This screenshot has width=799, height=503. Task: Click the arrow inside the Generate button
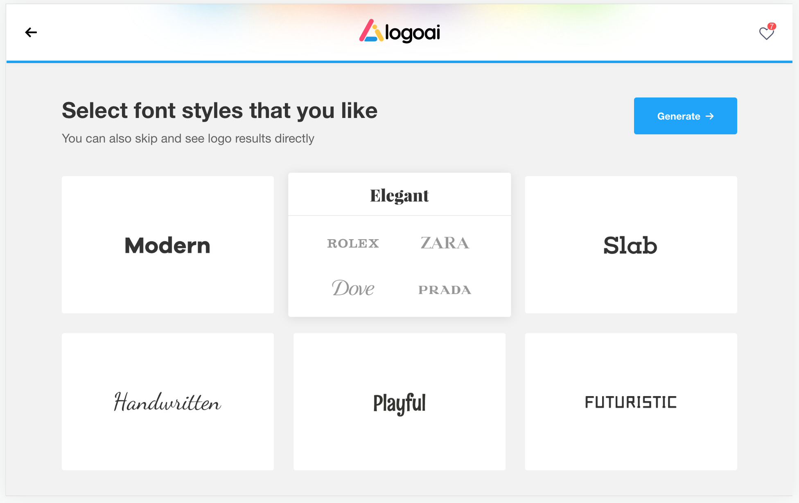tap(710, 116)
